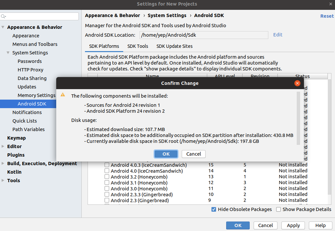The image size is (335, 231).
Task: Open Plugins settings page
Action: click(x=16, y=155)
